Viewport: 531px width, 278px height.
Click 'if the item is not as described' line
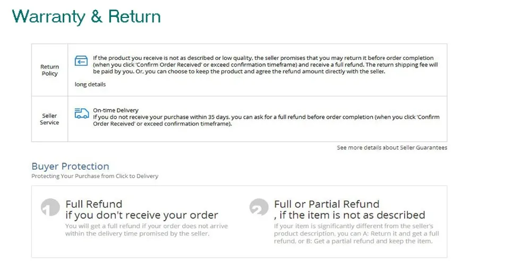[349, 215]
